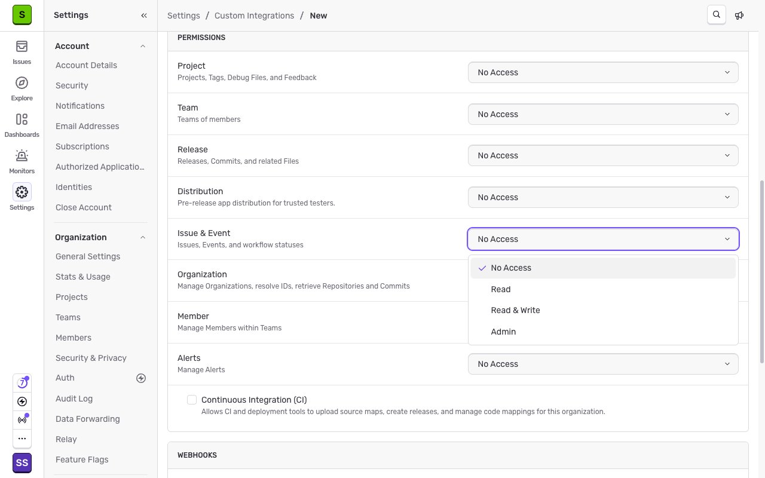Open the Audit Log page

pyautogui.click(x=74, y=399)
